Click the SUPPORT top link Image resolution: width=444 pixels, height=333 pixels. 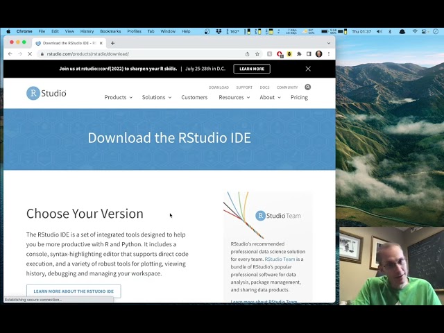tap(244, 87)
